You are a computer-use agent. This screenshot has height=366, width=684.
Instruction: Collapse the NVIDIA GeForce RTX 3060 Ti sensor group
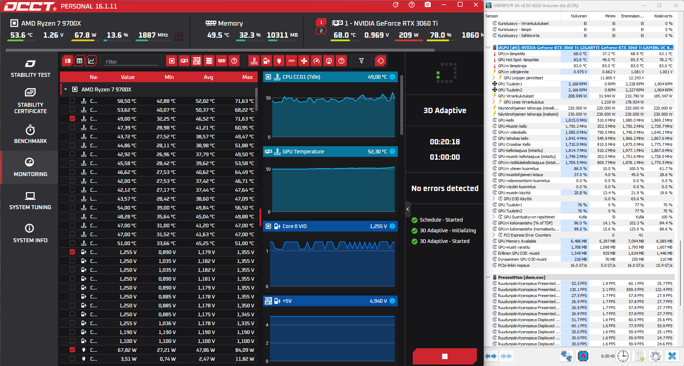click(x=488, y=47)
